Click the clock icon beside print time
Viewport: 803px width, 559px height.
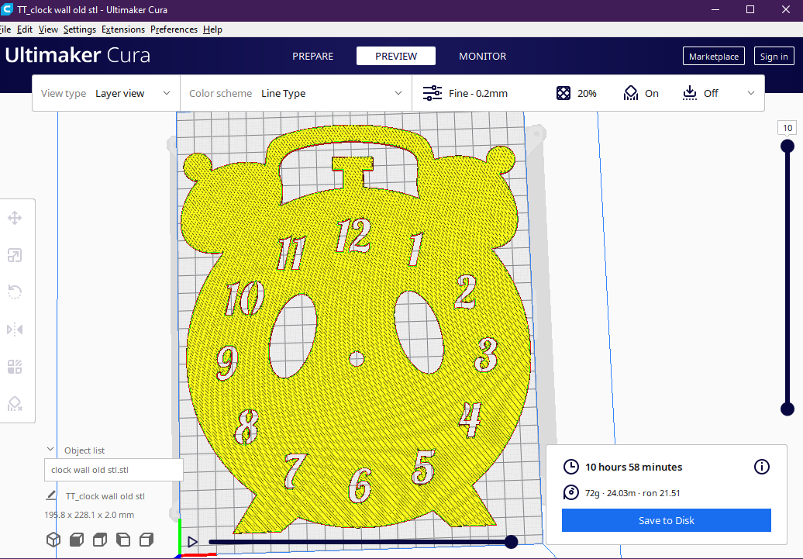coord(571,467)
